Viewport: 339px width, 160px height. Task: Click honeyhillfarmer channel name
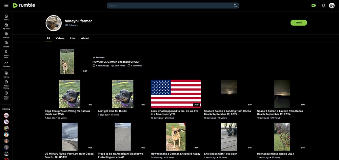78,21
